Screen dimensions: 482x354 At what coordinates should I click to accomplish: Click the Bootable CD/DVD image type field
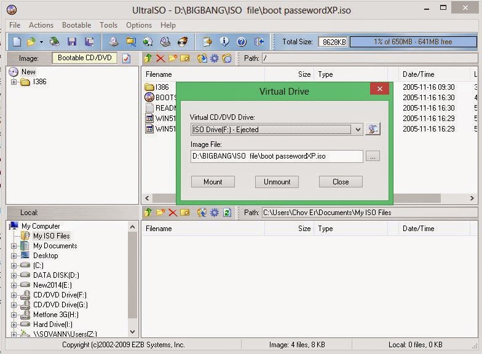[85, 58]
